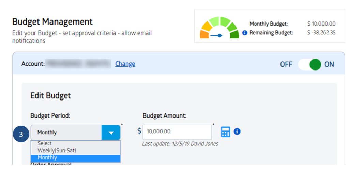
Task: Choose the Select placeholder option in list
Action: (75, 143)
